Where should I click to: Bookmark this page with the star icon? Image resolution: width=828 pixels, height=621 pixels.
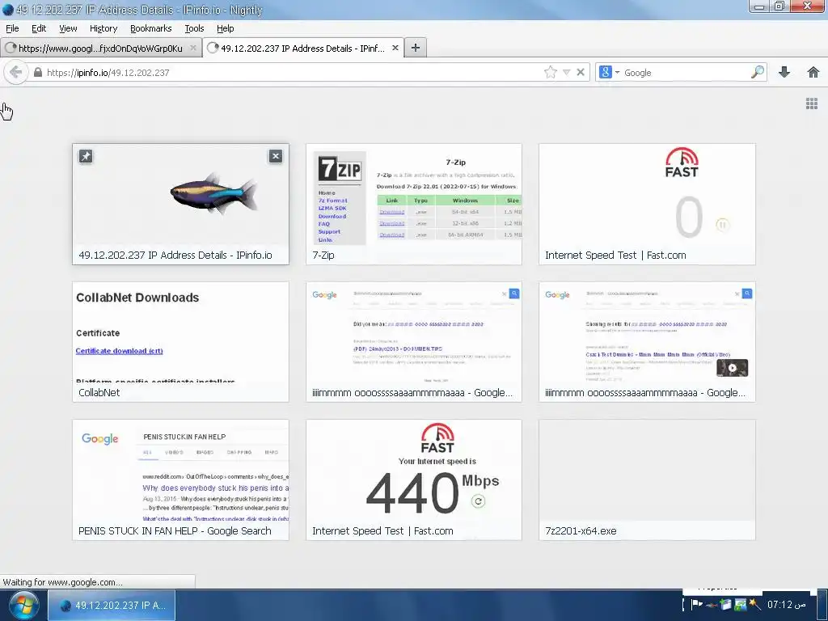click(550, 72)
